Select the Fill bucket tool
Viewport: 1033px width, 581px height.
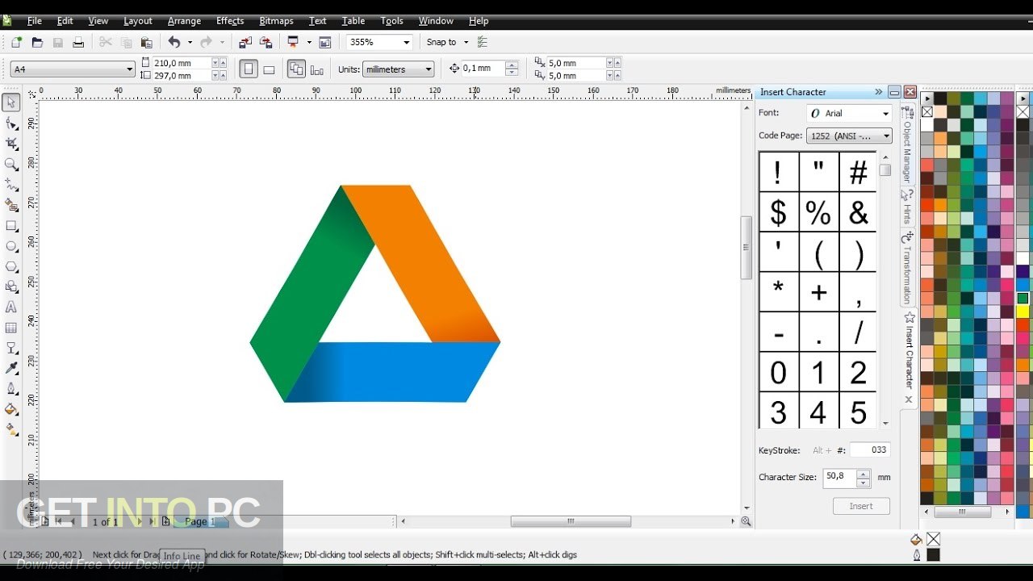pyautogui.click(x=11, y=409)
